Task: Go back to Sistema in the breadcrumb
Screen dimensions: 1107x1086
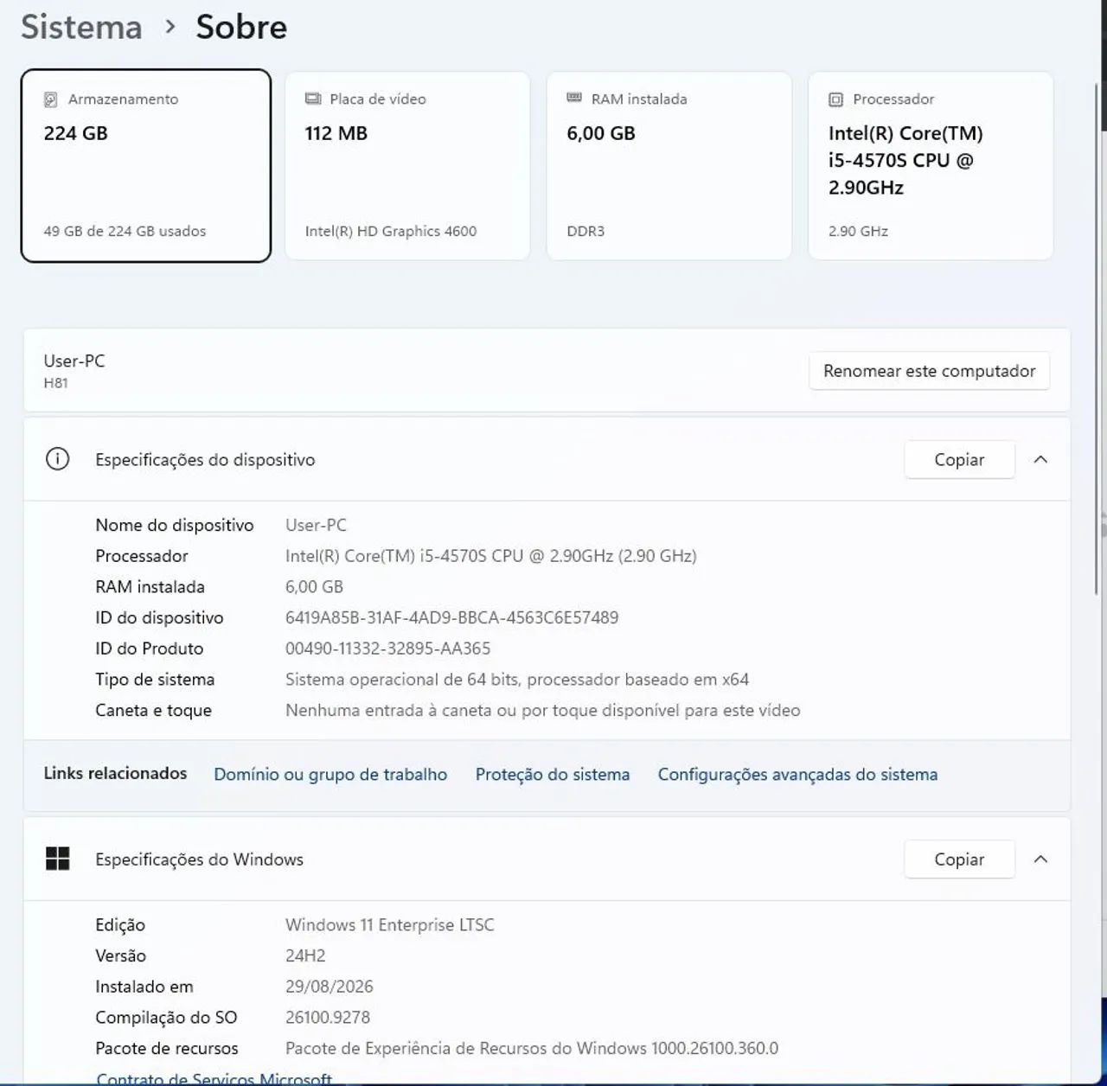Action: (x=81, y=27)
